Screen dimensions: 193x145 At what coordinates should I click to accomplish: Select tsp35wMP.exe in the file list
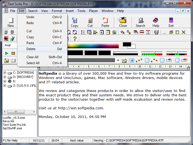tap(12, 128)
